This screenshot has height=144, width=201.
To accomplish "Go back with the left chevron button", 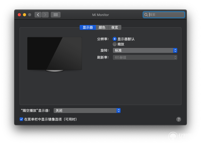I will click(x=38, y=15).
